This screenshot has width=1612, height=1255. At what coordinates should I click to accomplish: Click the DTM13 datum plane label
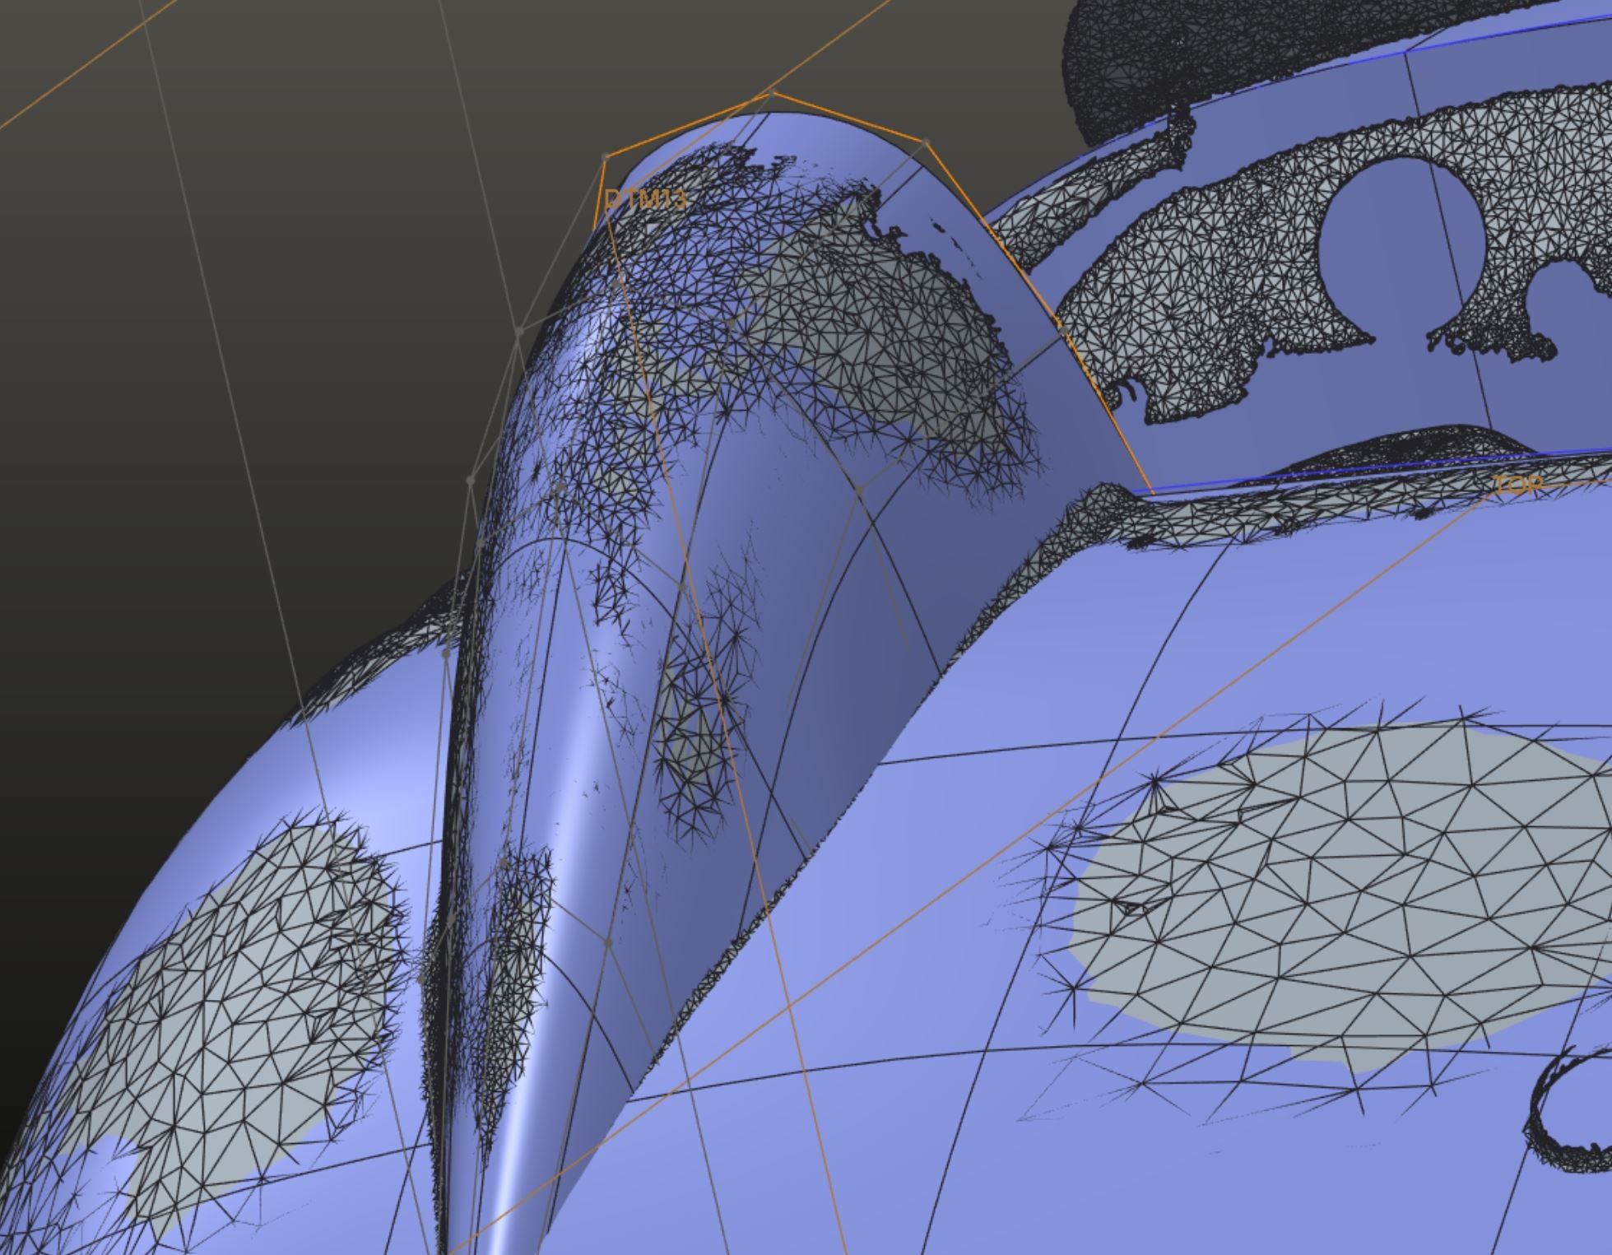click(644, 199)
